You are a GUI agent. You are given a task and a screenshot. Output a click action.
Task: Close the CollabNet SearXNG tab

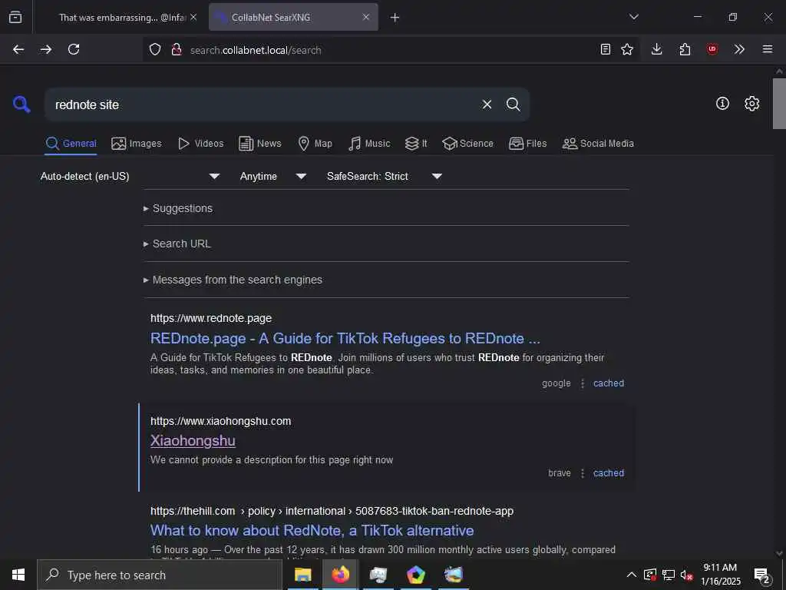(366, 17)
